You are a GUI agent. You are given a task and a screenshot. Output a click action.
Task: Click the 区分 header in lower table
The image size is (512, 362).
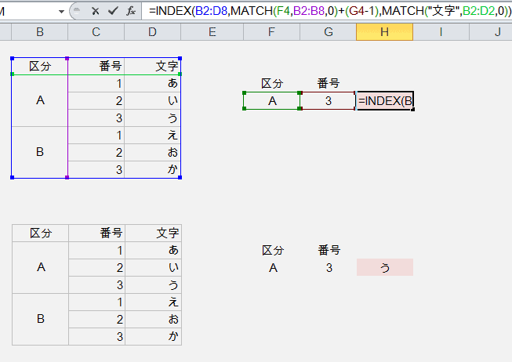(40, 233)
